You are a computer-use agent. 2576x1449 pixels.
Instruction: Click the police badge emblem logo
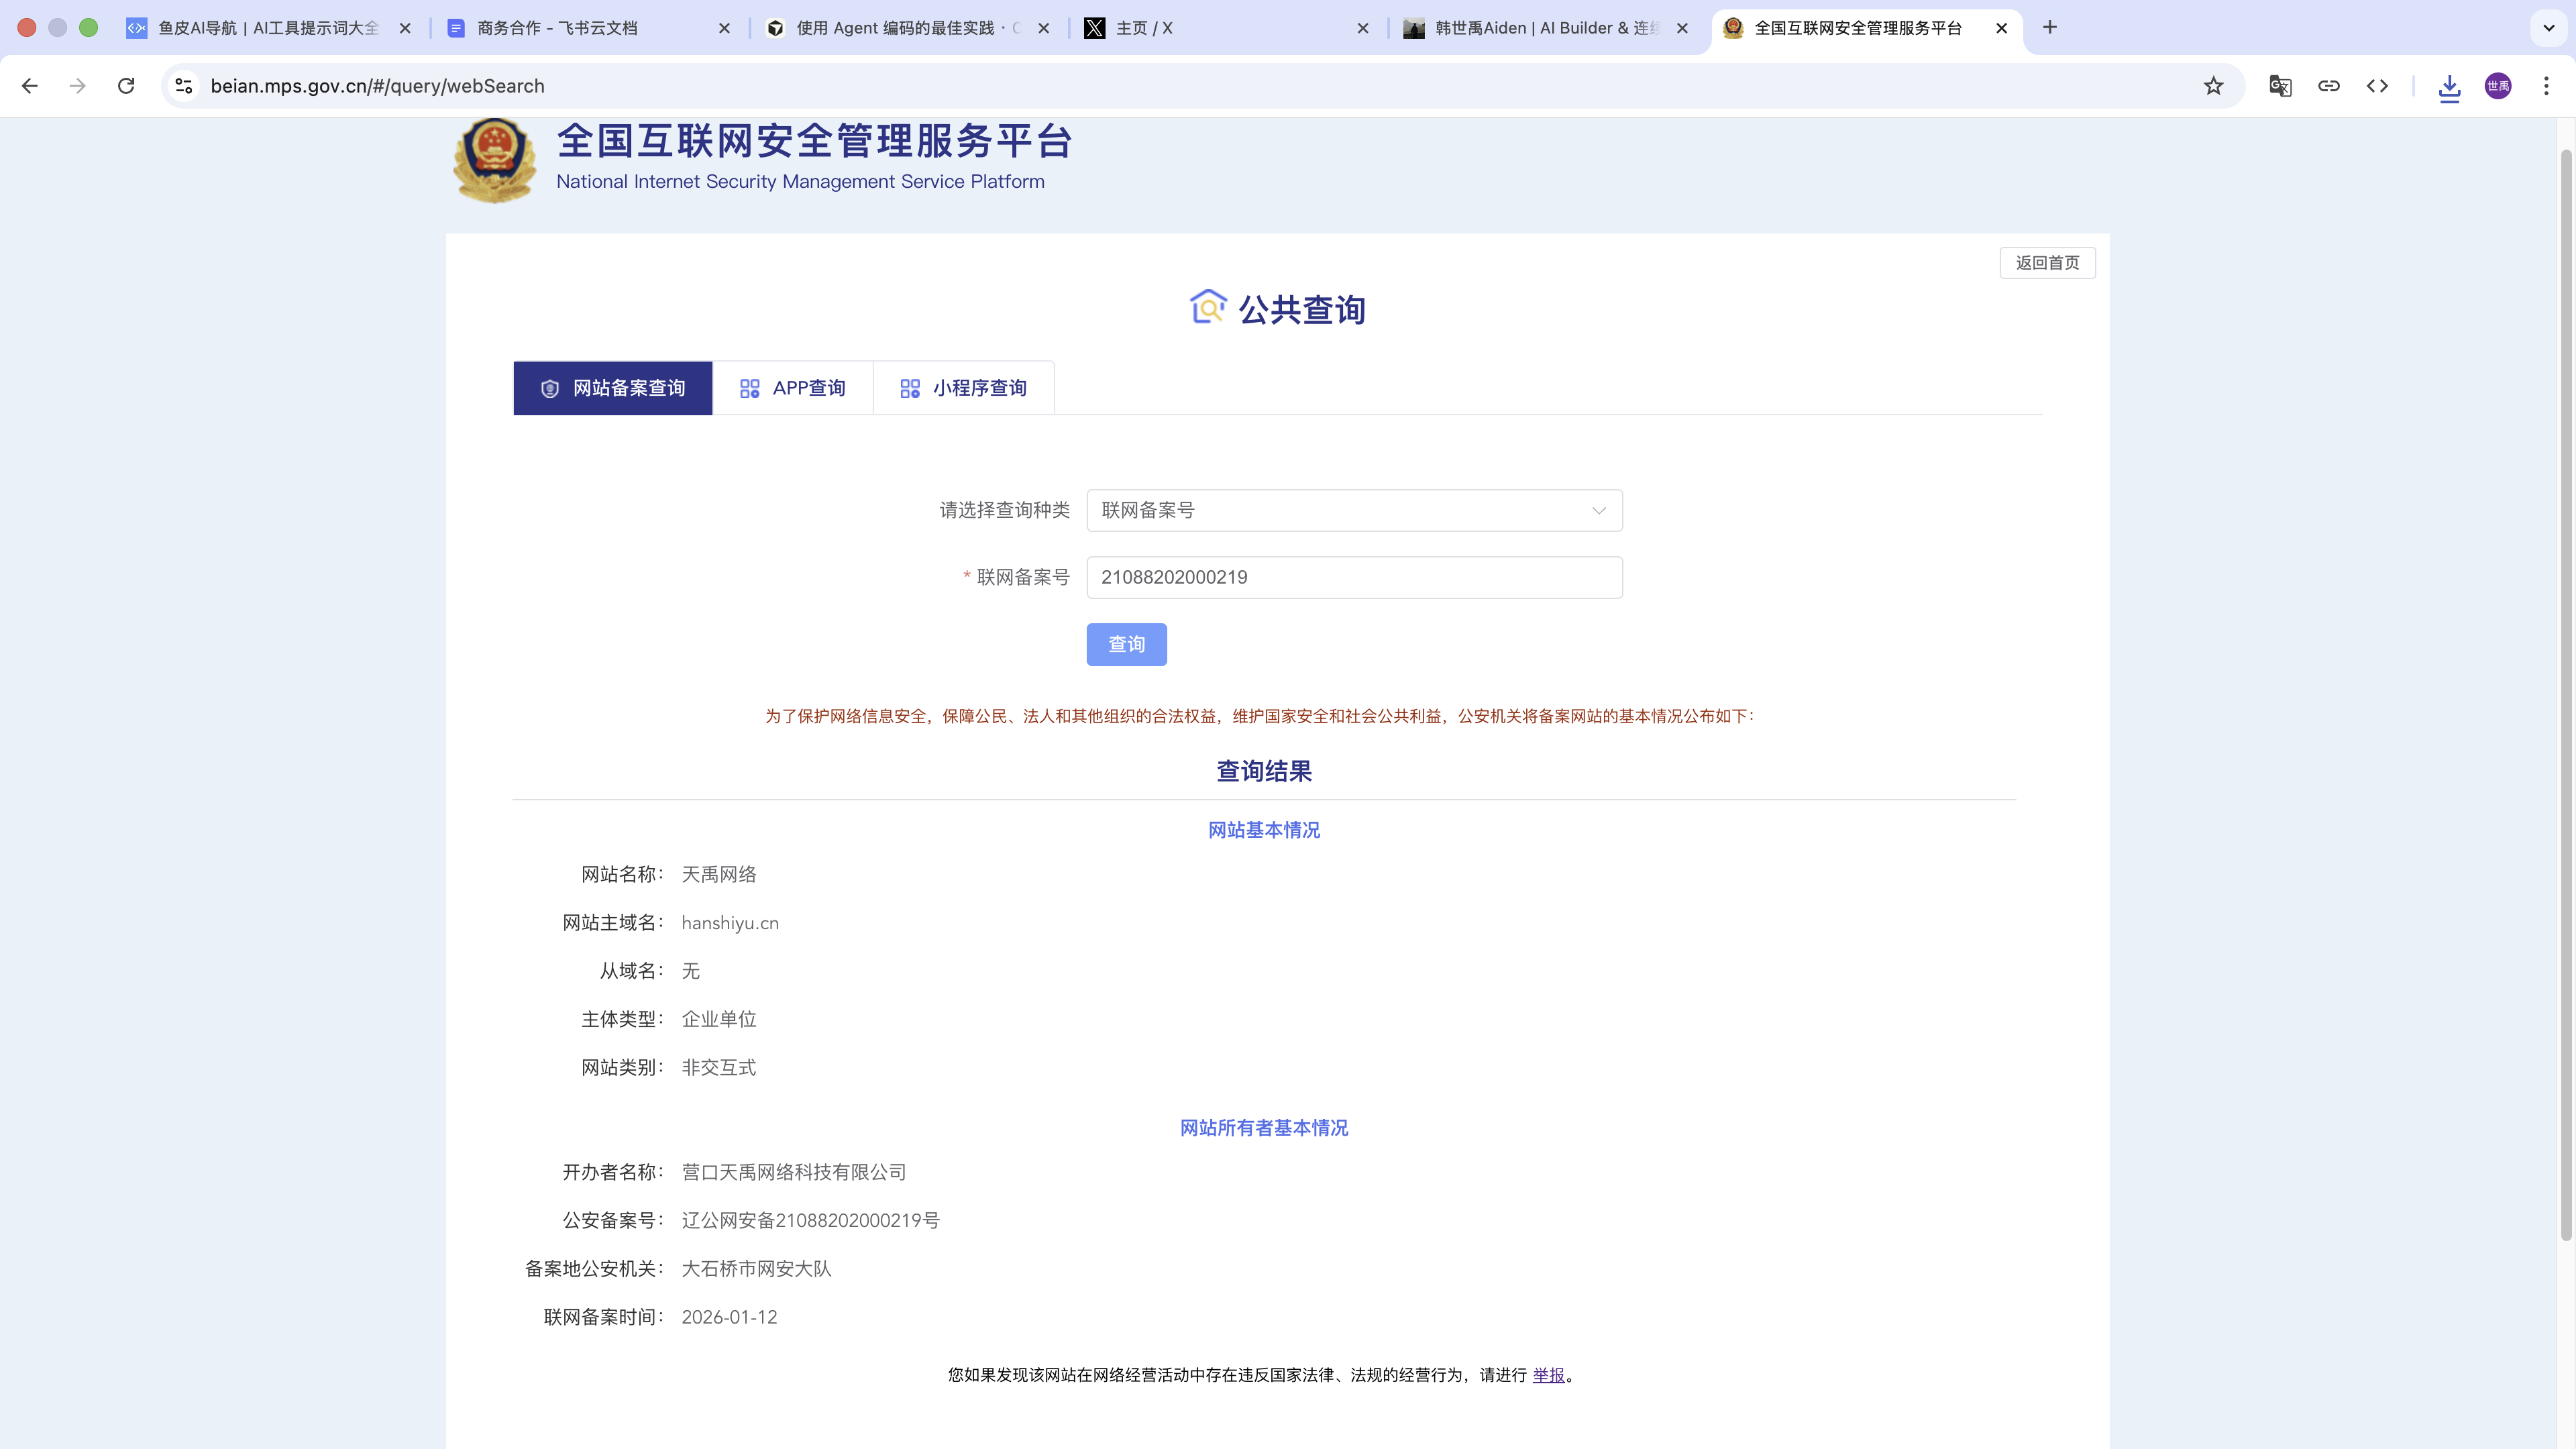[494, 160]
